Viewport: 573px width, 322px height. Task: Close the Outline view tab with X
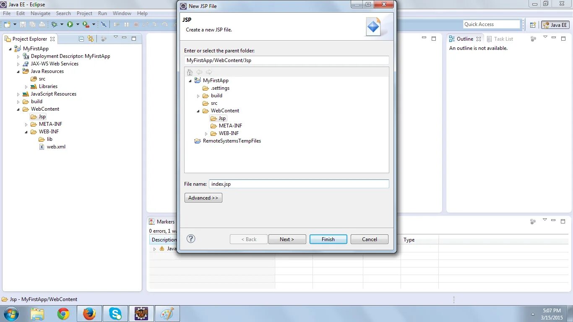[478, 39]
